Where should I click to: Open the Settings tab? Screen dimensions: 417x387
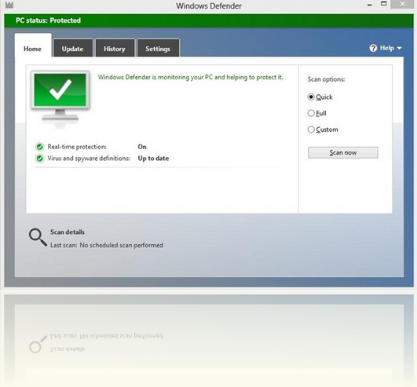(x=158, y=48)
